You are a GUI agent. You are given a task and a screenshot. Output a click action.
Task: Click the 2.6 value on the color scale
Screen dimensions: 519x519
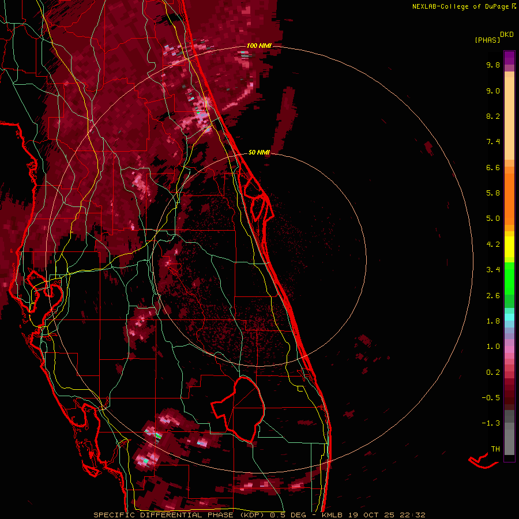click(493, 296)
